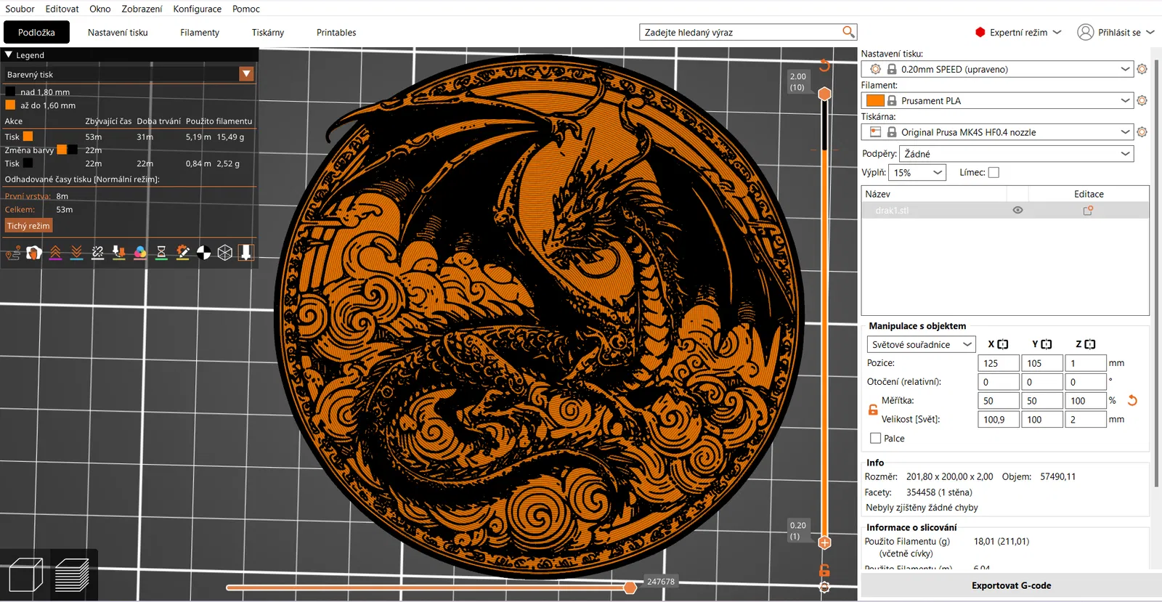Open the Prusament PLA filament dropdown
This screenshot has width=1162, height=602.
[996, 100]
